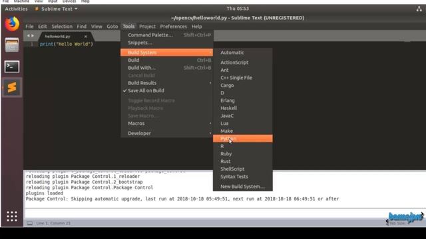
Task: Open the Sublime Text app menu dropdown
Action: point(56,9)
